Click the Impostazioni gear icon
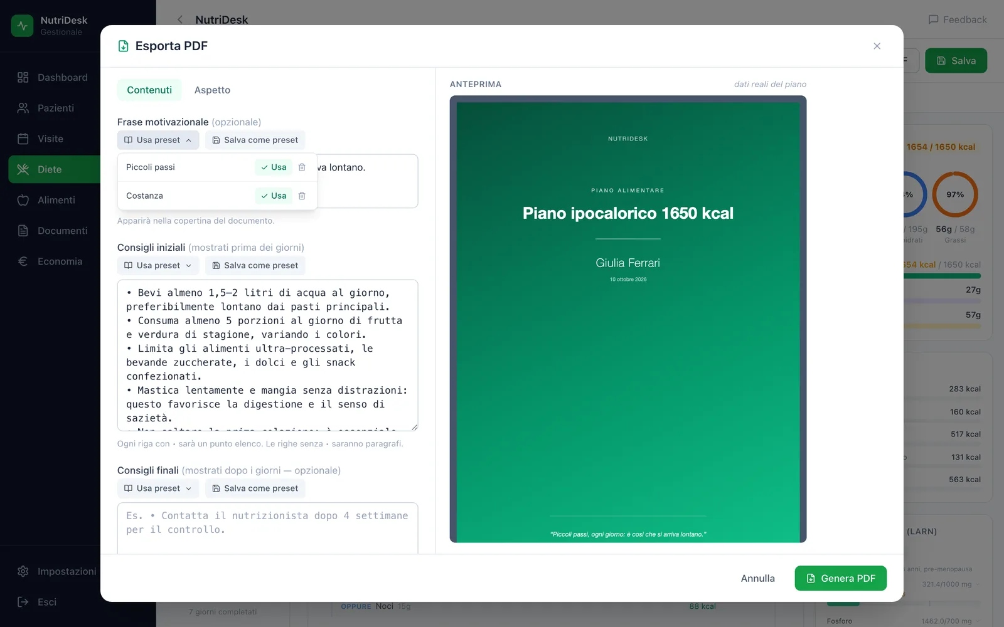 point(23,571)
